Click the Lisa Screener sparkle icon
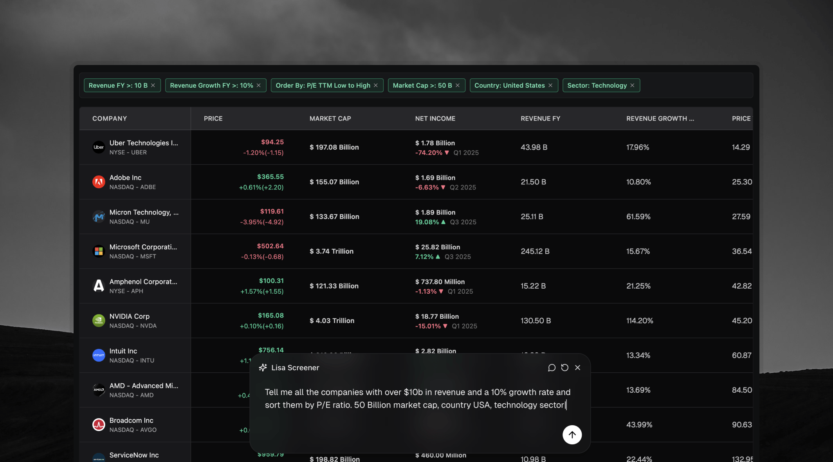 (x=263, y=368)
